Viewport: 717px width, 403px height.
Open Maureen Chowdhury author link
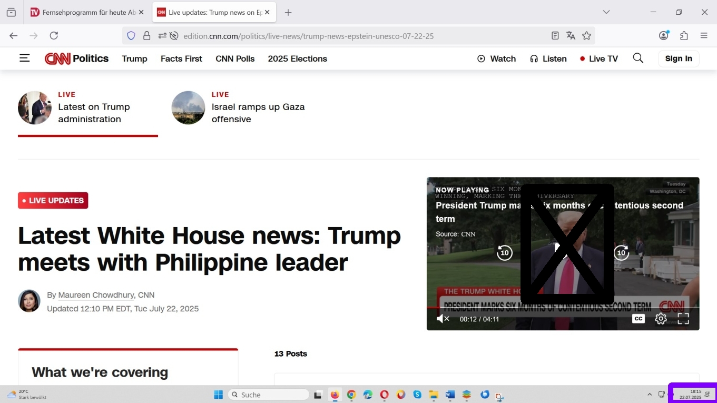click(x=96, y=295)
